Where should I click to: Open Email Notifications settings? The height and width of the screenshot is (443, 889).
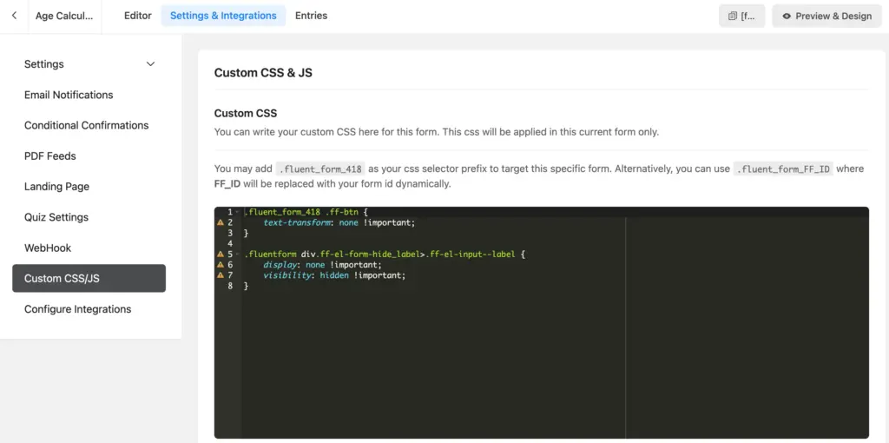coord(69,95)
